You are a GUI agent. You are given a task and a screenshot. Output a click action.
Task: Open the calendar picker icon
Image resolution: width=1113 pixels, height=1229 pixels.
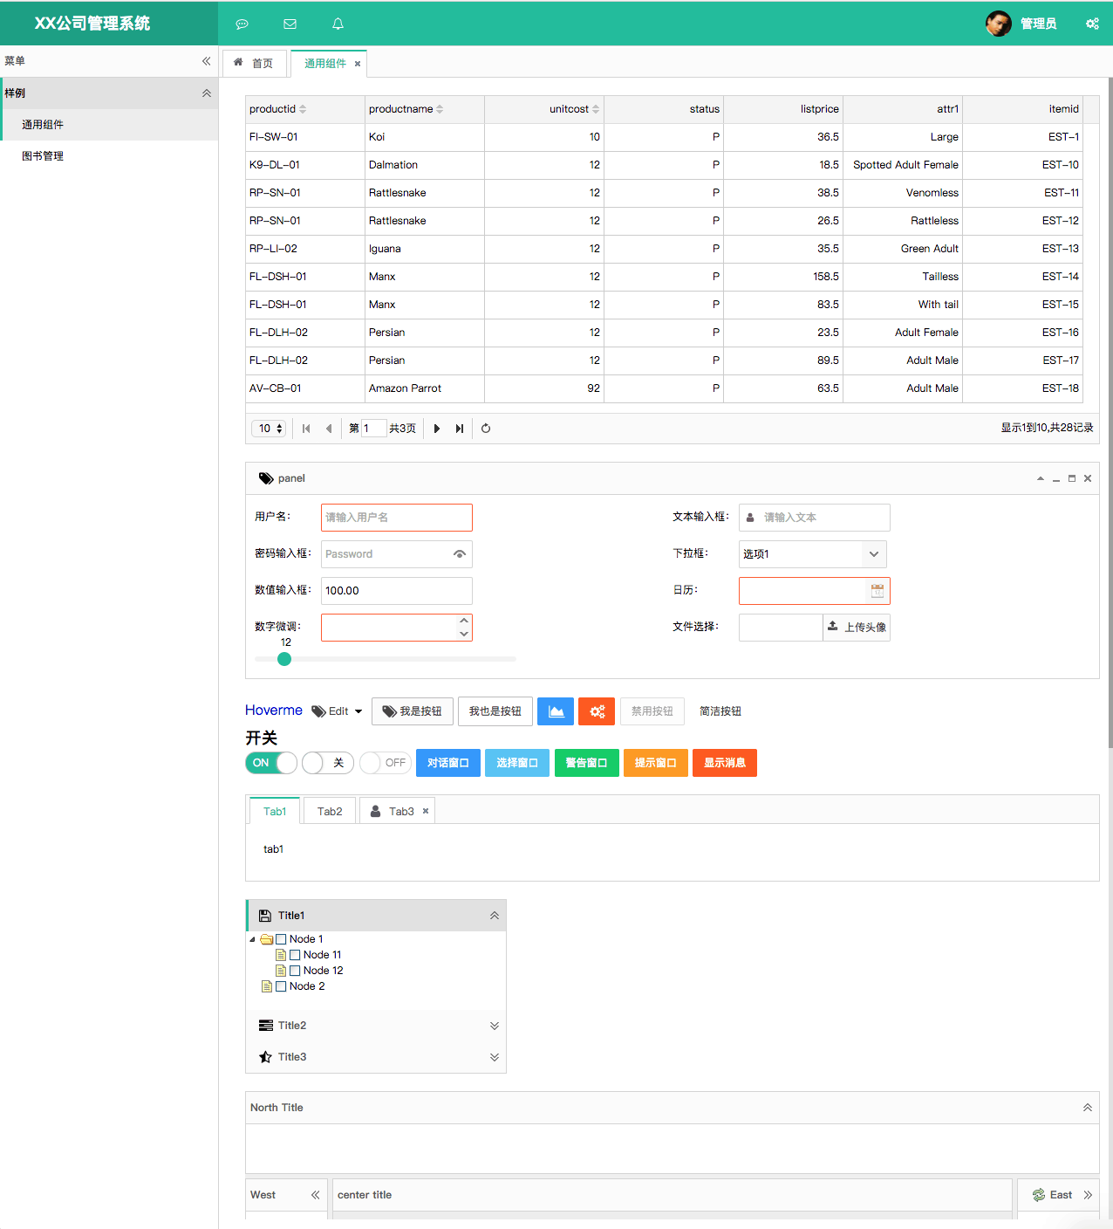pyautogui.click(x=877, y=591)
